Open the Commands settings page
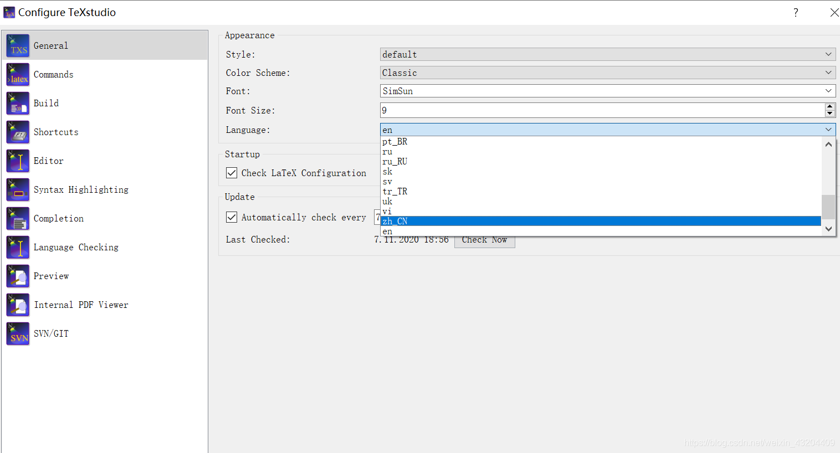Screen dimensions: 840x453 coord(105,74)
